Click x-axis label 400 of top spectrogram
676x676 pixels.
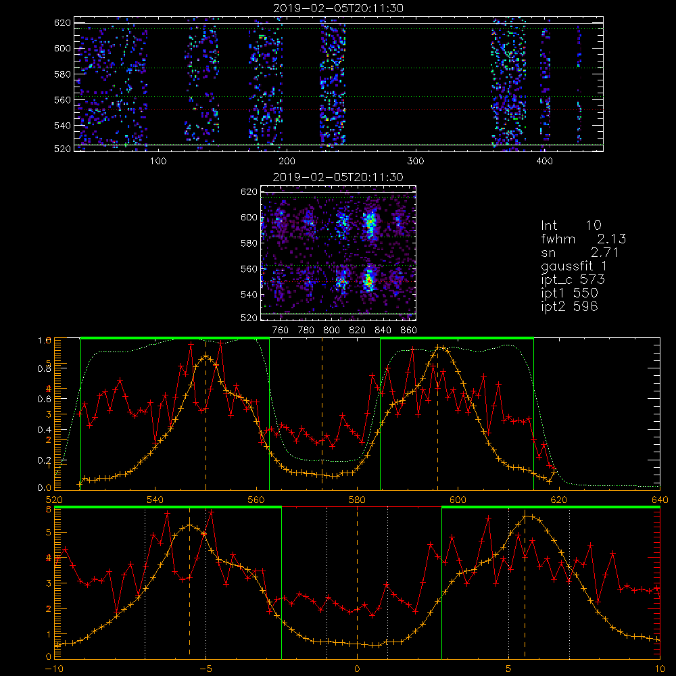[x=544, y=162]
